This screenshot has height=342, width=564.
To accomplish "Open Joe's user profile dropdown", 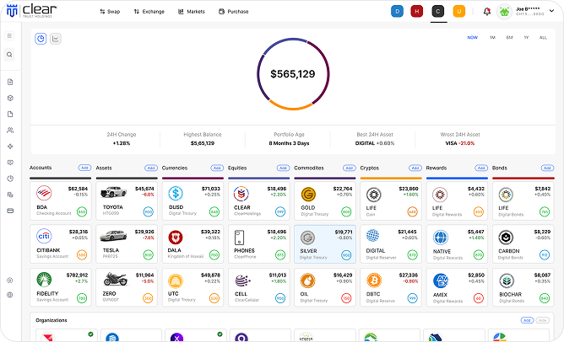I will 525,12.
